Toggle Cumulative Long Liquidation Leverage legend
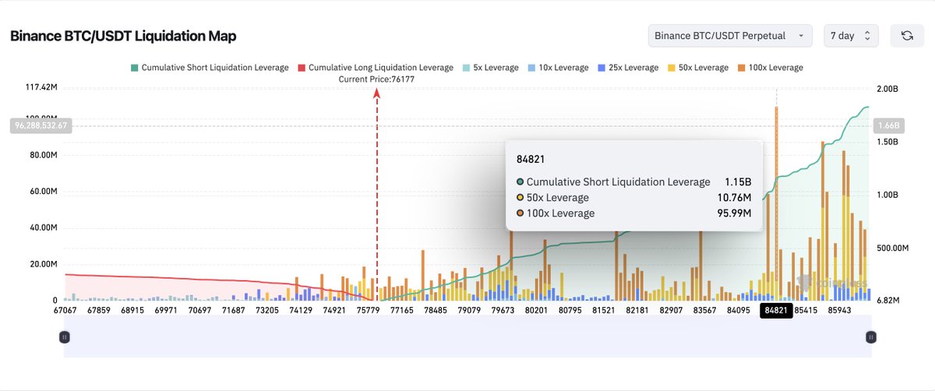Viewport: 935px width, 391px height. click(x=375, y=68)
